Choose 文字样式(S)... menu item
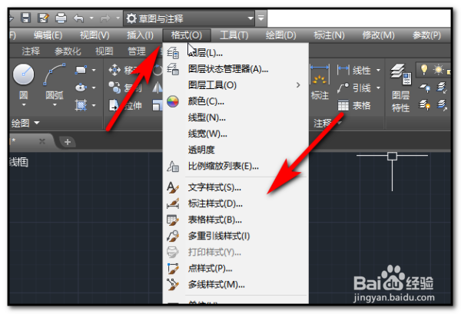 coord(236,187)
